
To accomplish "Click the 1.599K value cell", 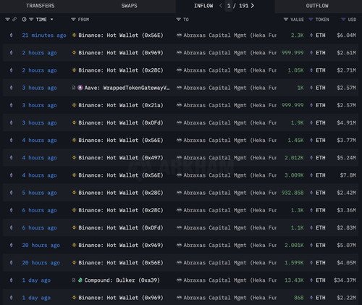I will [x=294, y=263].
